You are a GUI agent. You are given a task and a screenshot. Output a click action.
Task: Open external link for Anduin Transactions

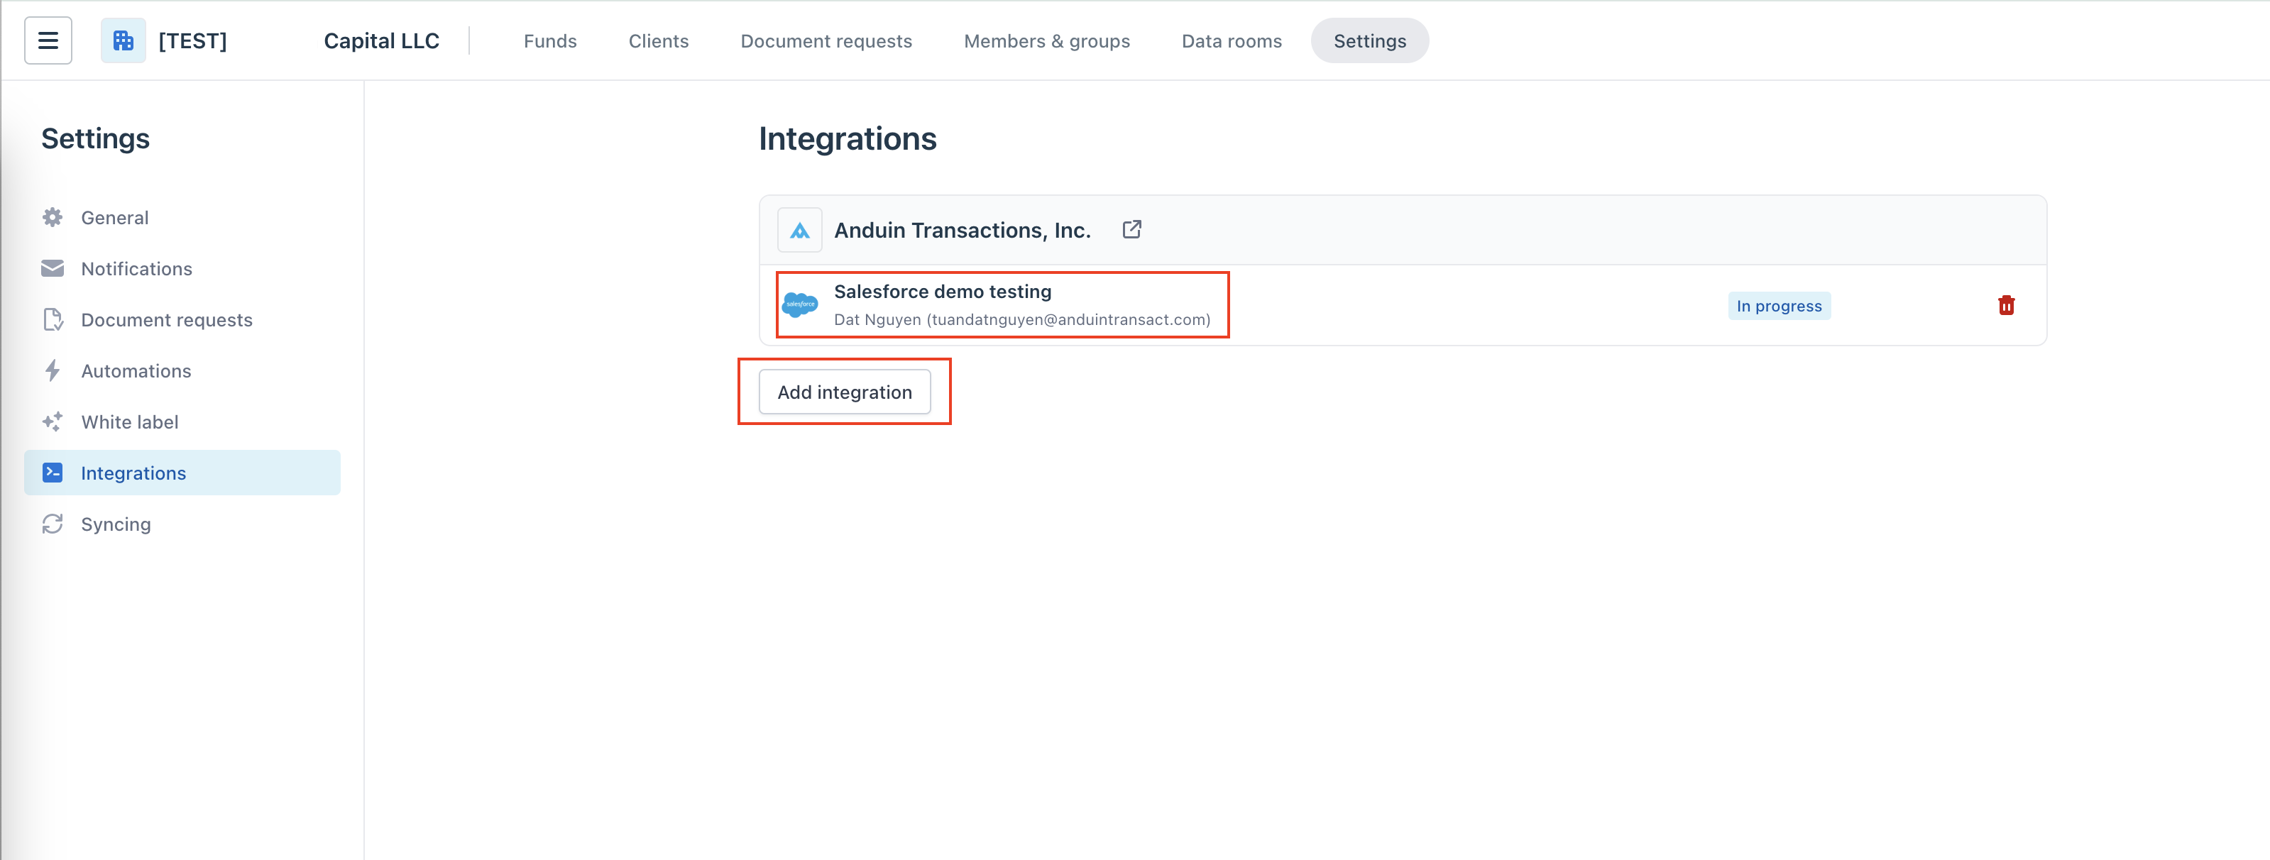[x=1131, y=230]
